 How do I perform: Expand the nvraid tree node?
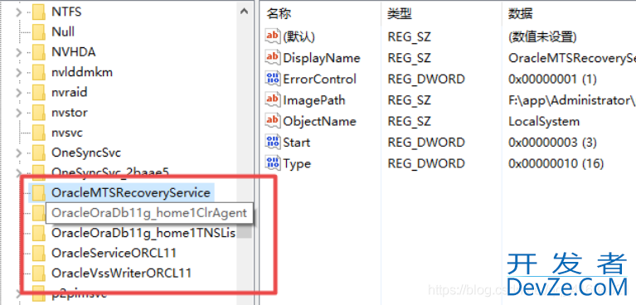18,93
